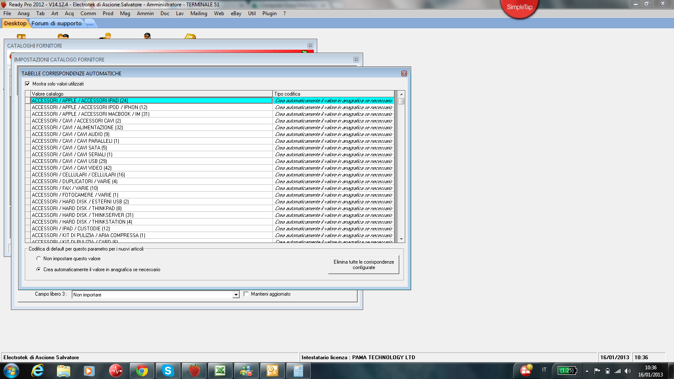Select row 'ACCESSORI / IPAD / CUSTODIE (12)'
Viewport: 674px width, 379px height.
152,229
